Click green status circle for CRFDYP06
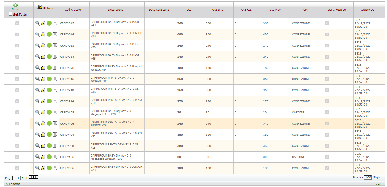387x187 pixels. coord(49,124)
